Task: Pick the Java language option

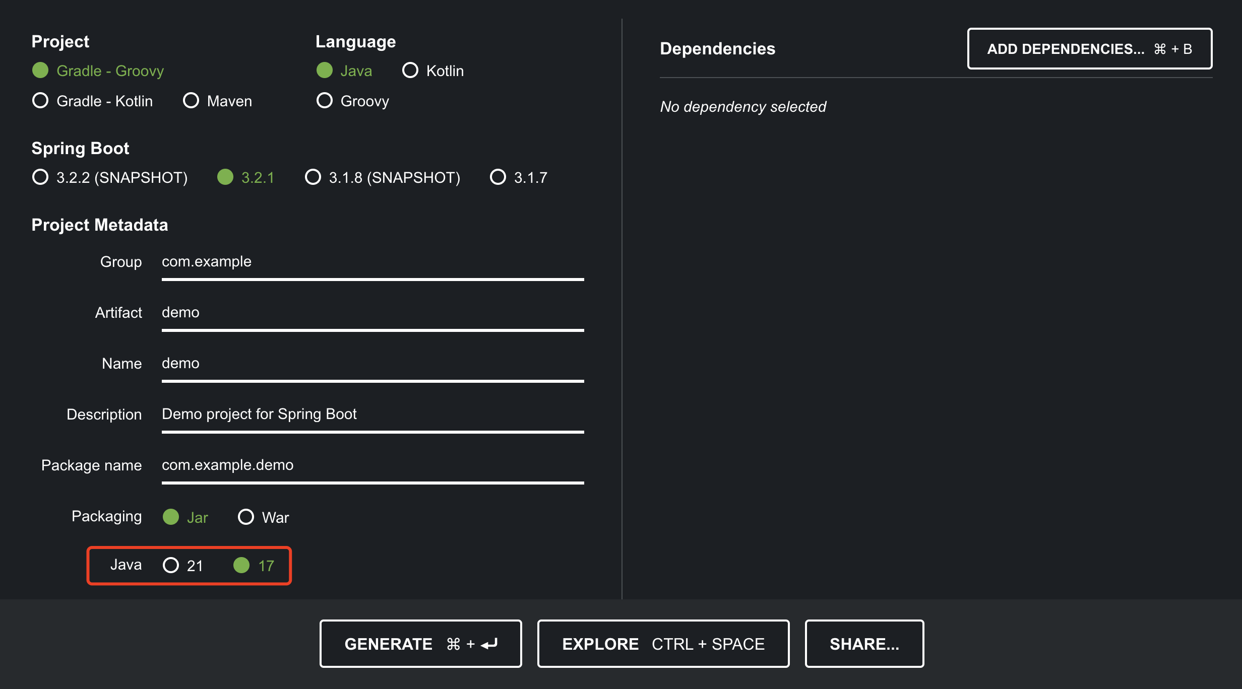Action: 325,71
